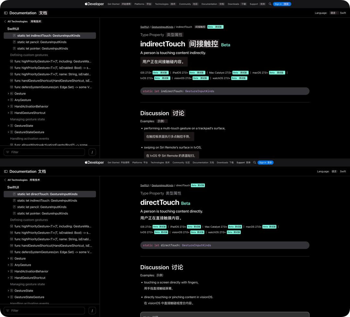
Task: Click the search magnifier in lower navigation bar
Action: coord(254,162)
